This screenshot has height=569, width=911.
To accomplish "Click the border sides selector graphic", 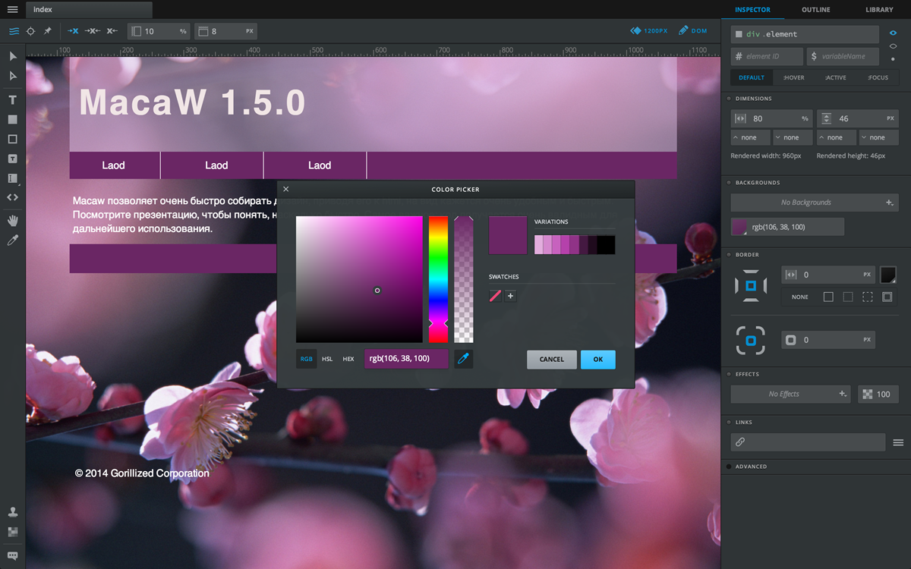I will pos(751,285).
